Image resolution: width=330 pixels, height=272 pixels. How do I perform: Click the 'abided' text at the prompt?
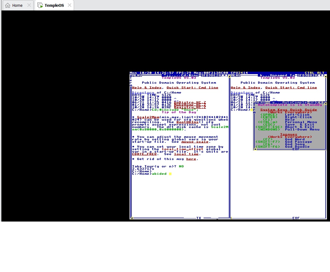tap(159, 174)
